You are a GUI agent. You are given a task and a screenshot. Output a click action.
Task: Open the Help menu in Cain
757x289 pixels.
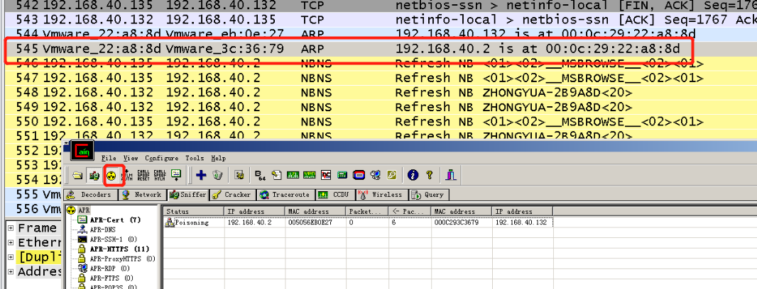pos(218,158)
